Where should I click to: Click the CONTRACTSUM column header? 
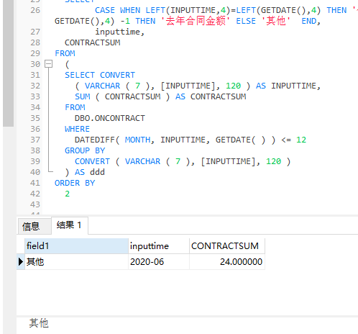[227, 246]
